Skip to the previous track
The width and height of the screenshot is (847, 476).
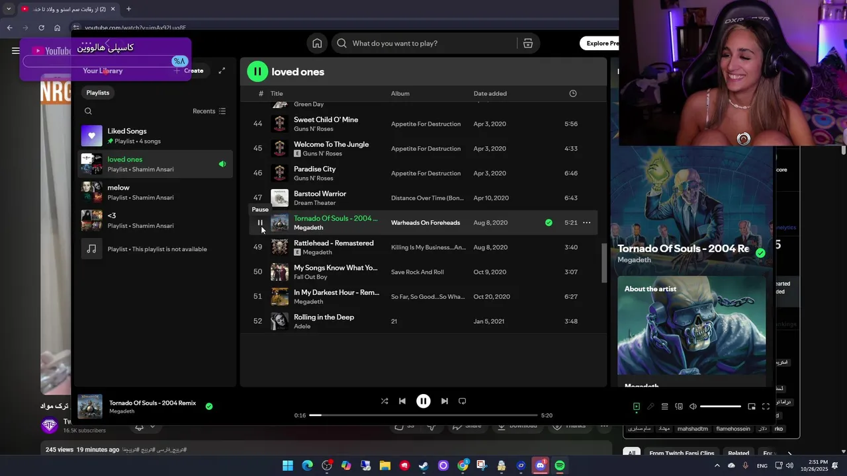(x=402, y=401)
